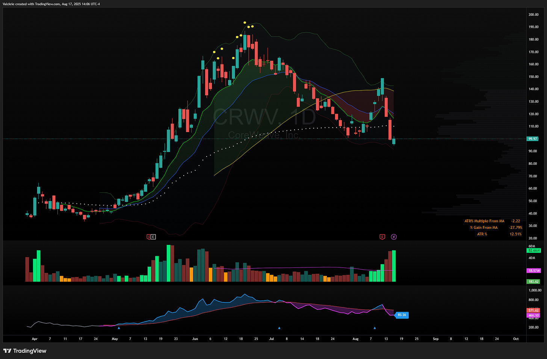This screenshot has width=547, height=359.
Task: Open the red earnings marker in August
Action: [x=382, y=237]
